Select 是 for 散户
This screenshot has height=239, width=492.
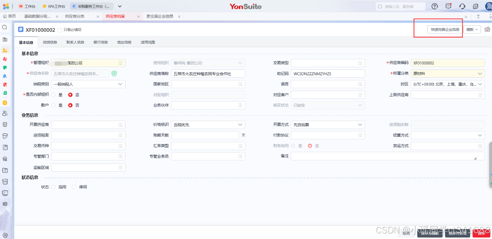click(x=53, y=105)
